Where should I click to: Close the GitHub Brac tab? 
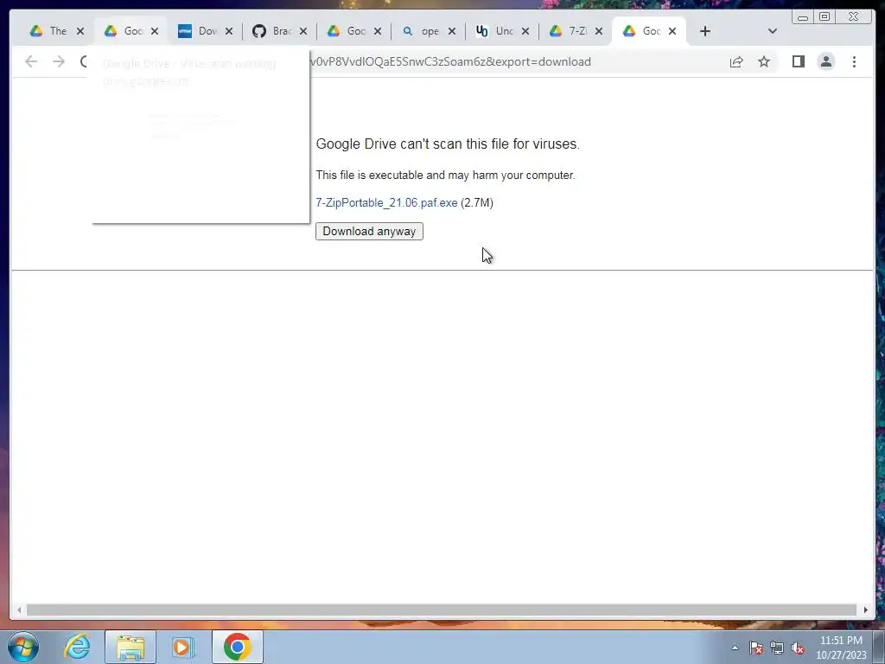[x=303, y=31]
